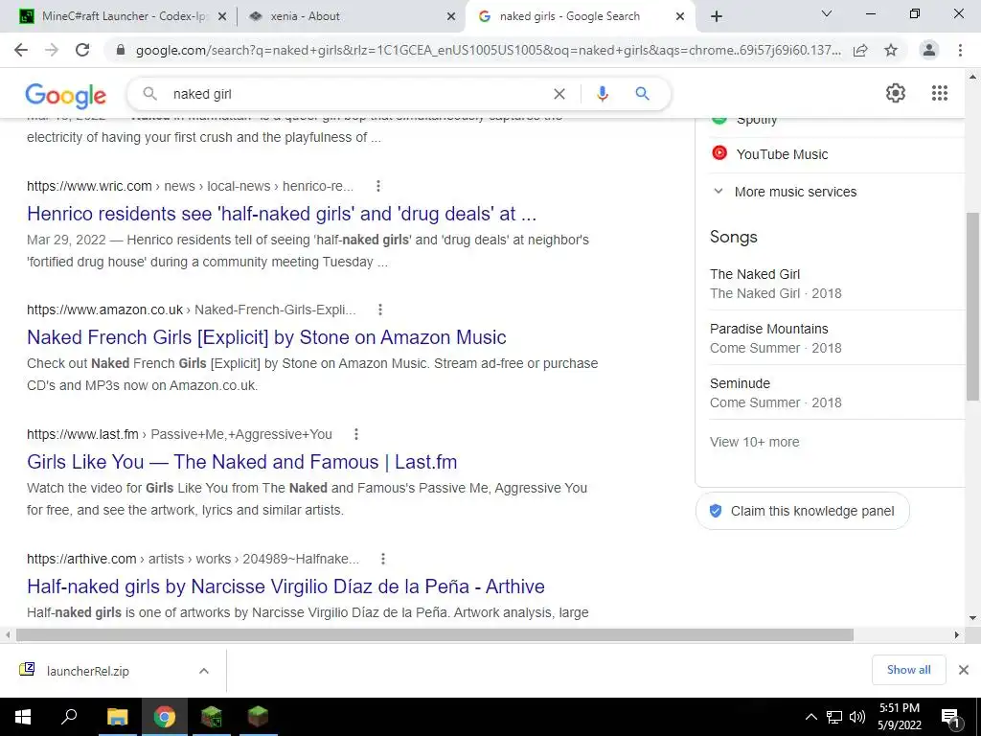Open Chrome from the taskbar
This screenshot has height=736, width=981.
165,717
